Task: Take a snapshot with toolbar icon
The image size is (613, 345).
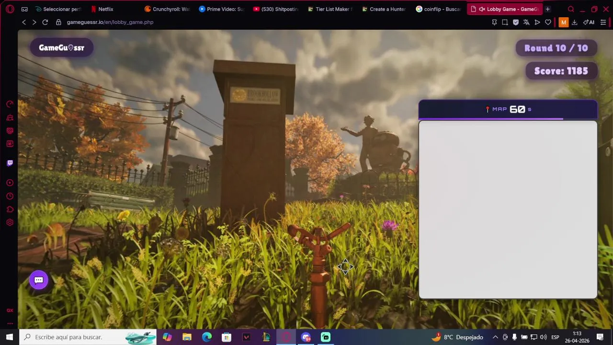Action: tap(505, 22)
